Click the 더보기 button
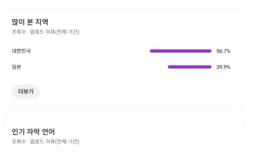The image size is (267, 153). pyautogui.click(x=26, y=92)
